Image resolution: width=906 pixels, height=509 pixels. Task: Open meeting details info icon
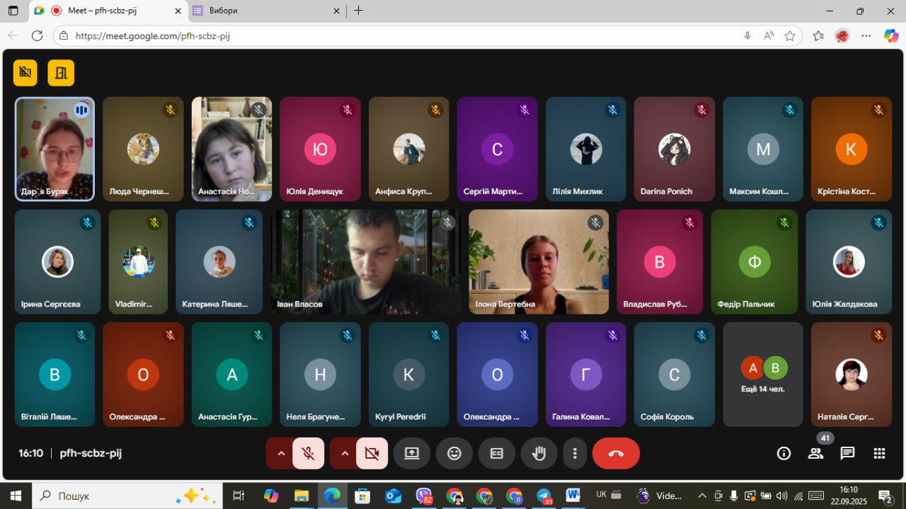(784, 454)
